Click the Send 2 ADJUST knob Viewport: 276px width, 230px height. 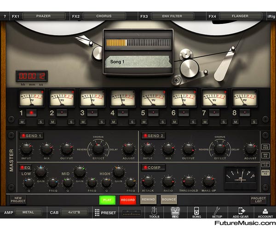[x=250, y=149]
